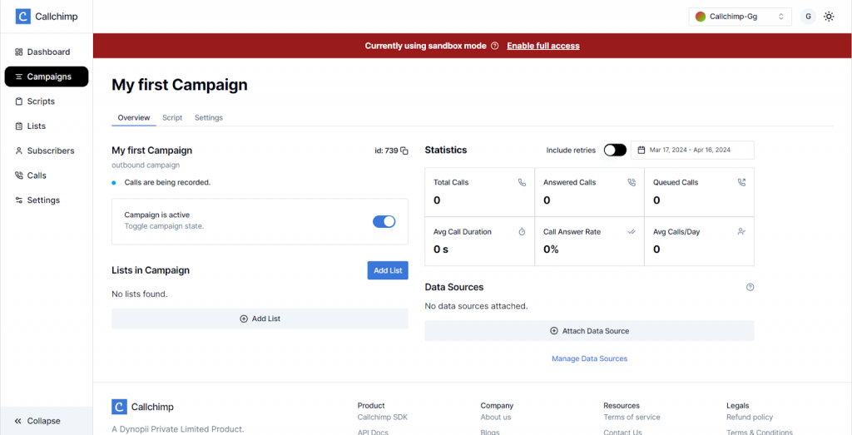Click the Data Sources help icon
Screen dimensions: 852x435
click(x=750, y=287)
